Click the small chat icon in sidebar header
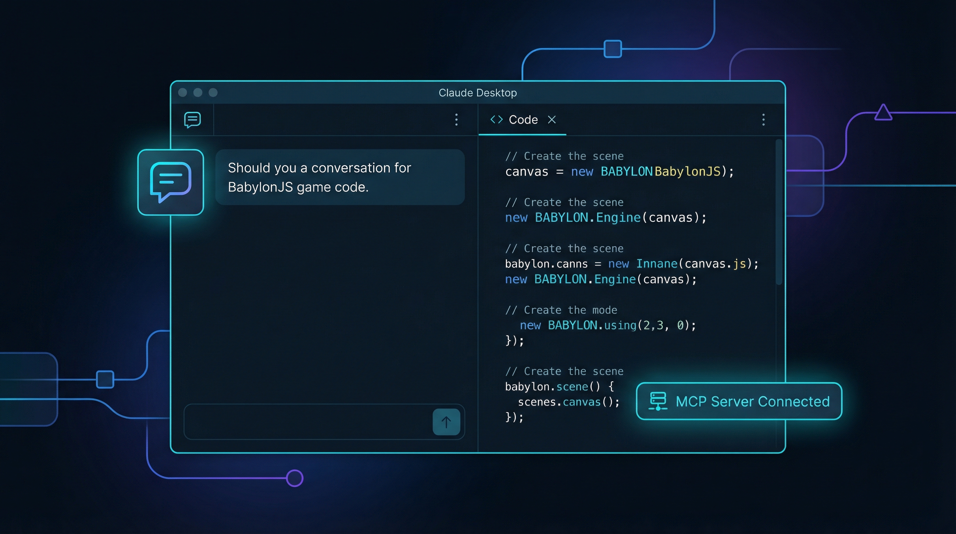 [192, 120]
